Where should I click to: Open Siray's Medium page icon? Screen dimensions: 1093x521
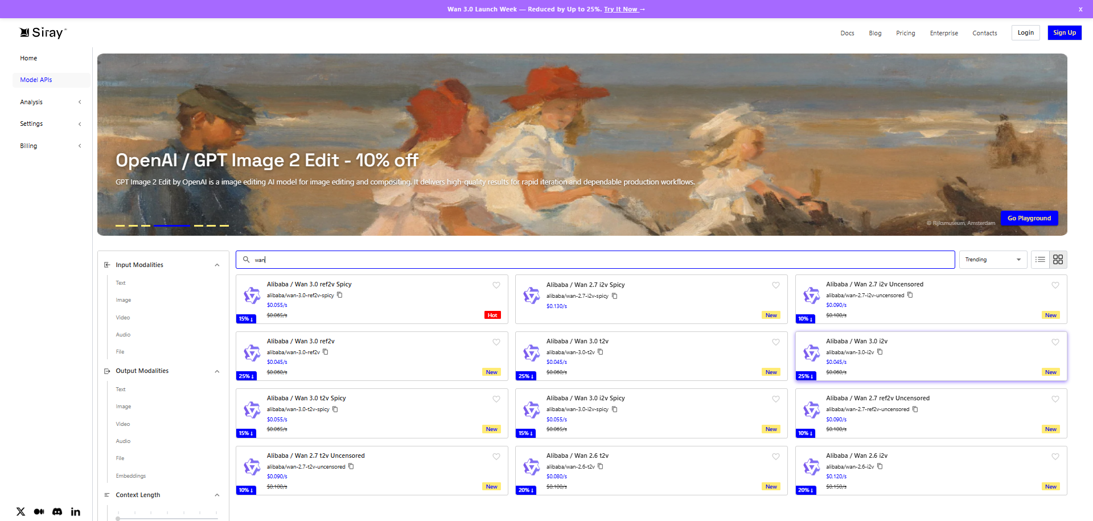pyautogui.click(x=39, y=511)
